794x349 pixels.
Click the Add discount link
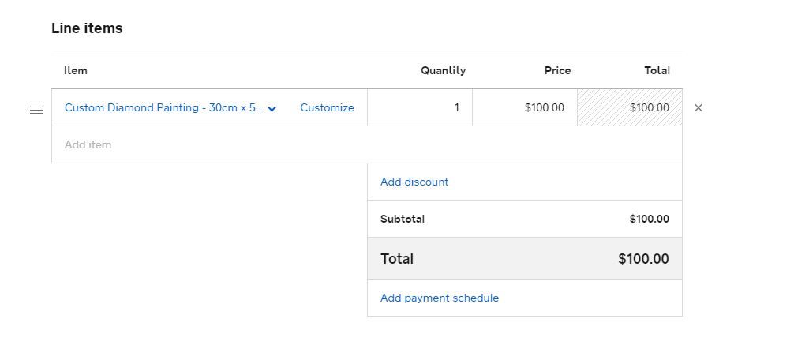(x=414, y=182)
